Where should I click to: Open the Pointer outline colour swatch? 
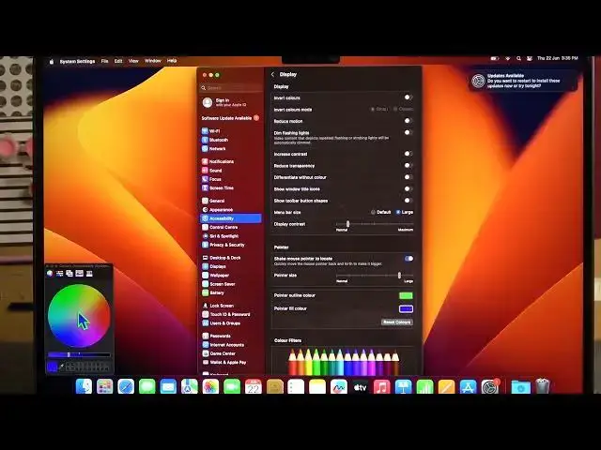406,296
